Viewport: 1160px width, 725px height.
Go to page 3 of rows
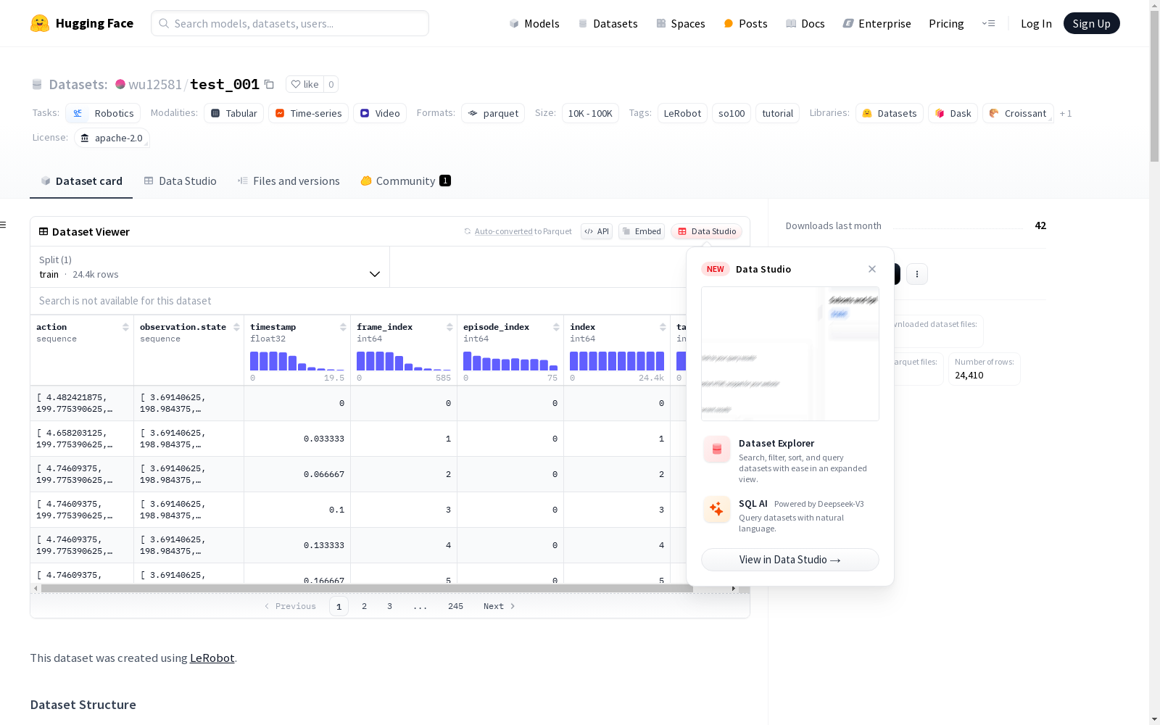(389, 606)
